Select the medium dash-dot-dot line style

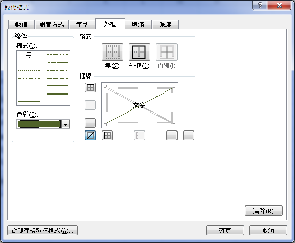coord(57,54)
